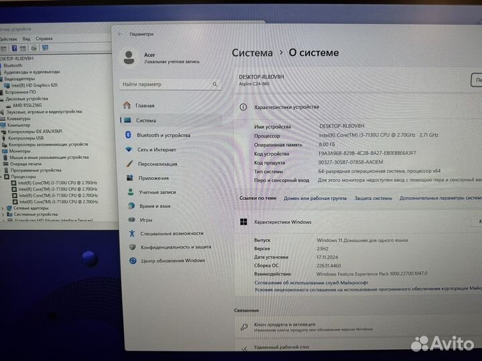Viewport: 482px width, 361px height.
Task: Click the Aspire C24-860 model text
Action: (254, 84)
